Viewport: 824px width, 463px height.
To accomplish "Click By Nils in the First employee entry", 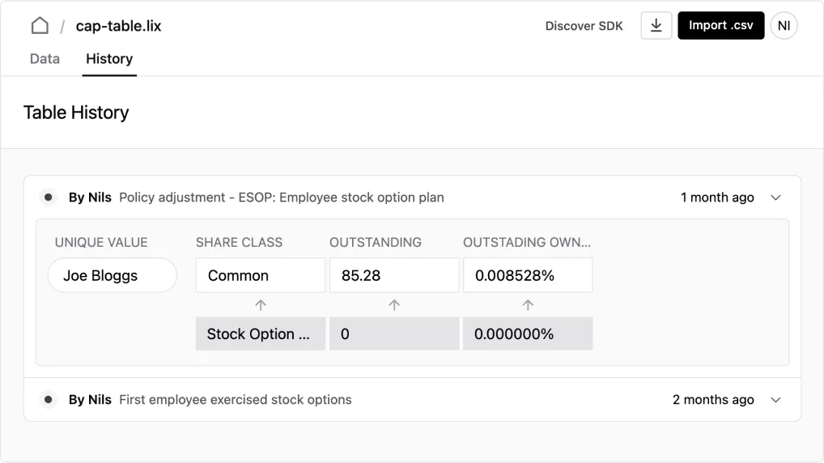I will (x=90, y=400).
